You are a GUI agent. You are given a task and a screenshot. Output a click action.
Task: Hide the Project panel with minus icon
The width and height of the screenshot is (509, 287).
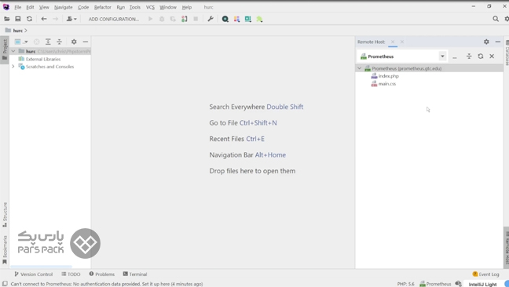(x=85, y=42)
